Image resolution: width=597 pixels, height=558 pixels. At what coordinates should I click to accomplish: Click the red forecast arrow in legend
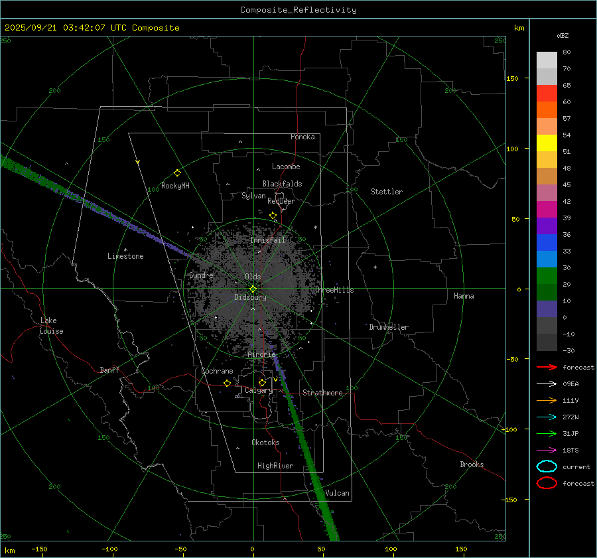pyautogui.click(x=547, y=367)
